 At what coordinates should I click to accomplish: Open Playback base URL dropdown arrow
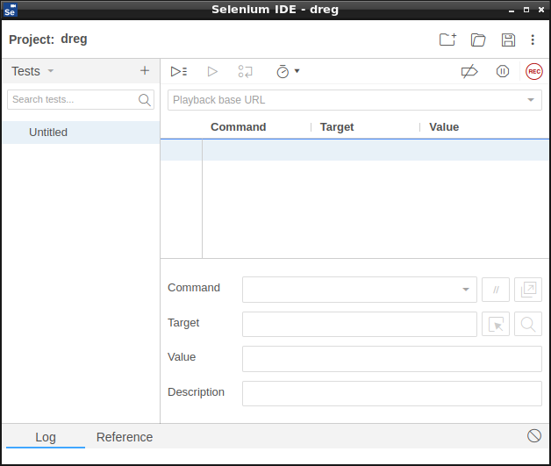tap(531, 100)
